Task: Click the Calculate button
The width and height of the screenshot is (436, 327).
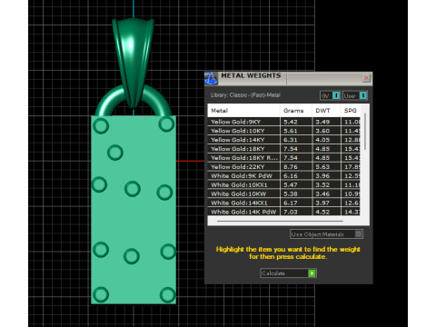Action: coord(288,273)
